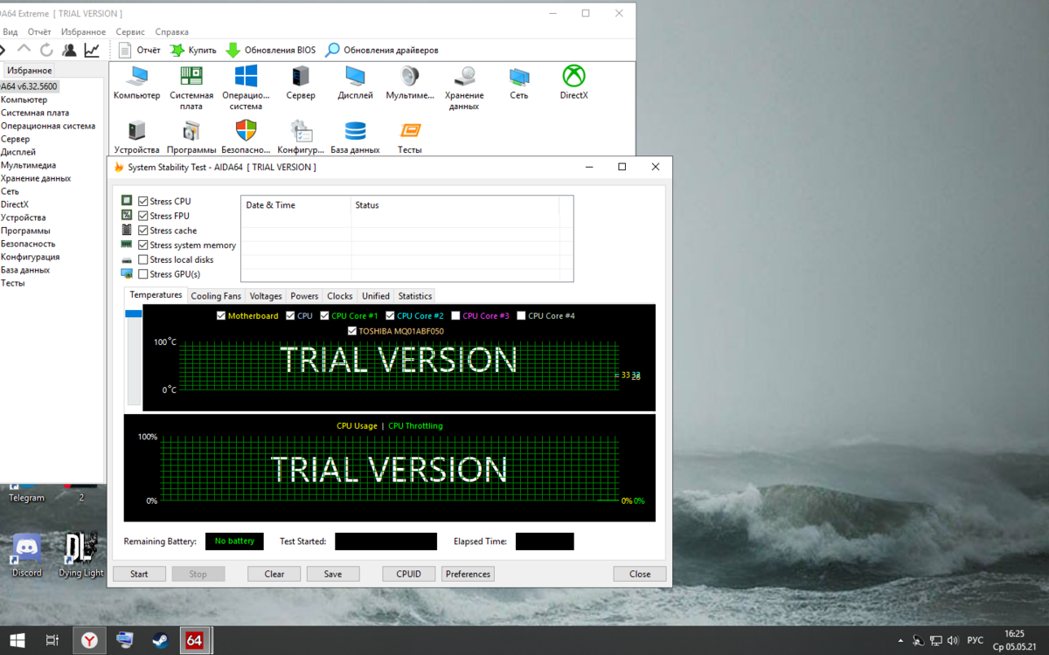
Task: Toggle Stress system memory checkbox
Action: click(143, 245)
